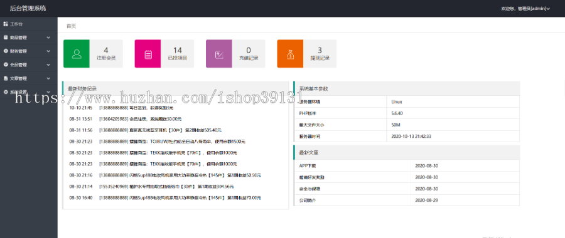Screen dimensions: 565x238
Task: Open the admin user dropdown arrow
Action: click(548, 9)
